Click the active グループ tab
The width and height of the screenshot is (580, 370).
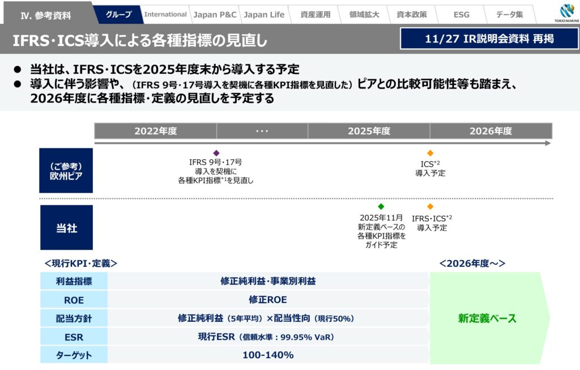pos(119,12)
